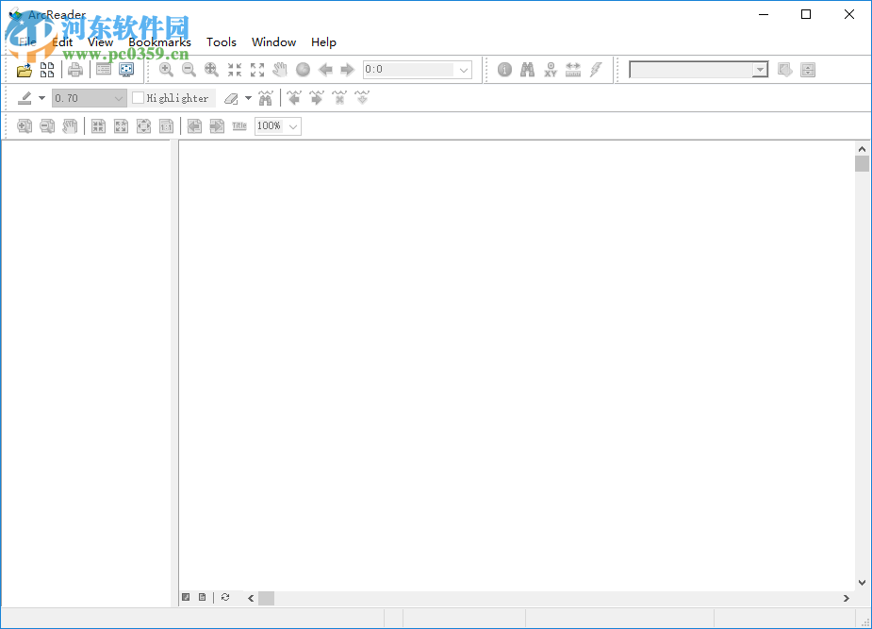Select the Pan hand tool
The height and width of the screenshot is (629, 872).
pyautogui.click(x=279, y=69)
